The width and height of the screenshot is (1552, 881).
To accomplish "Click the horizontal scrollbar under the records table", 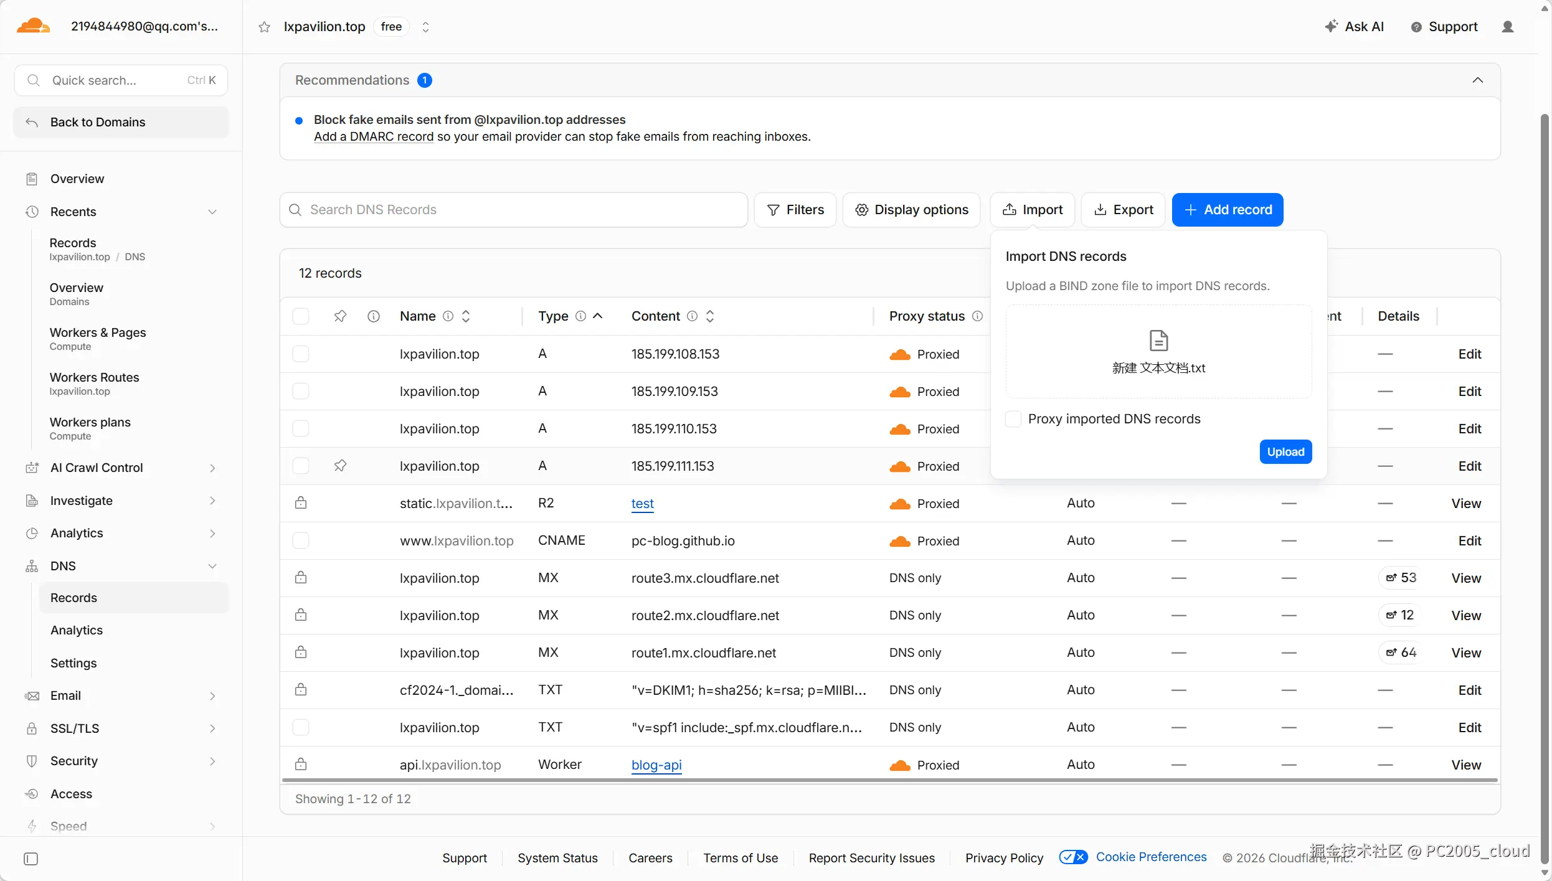I will (x=889, y=780).
